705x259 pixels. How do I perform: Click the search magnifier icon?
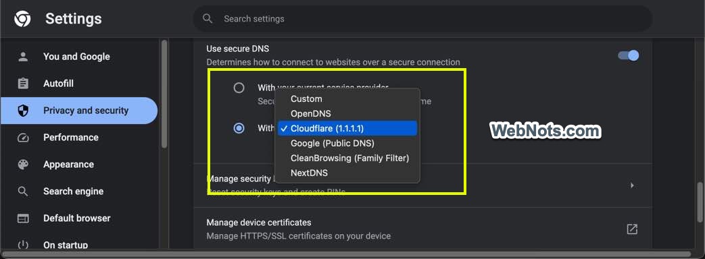pos(208,19)
